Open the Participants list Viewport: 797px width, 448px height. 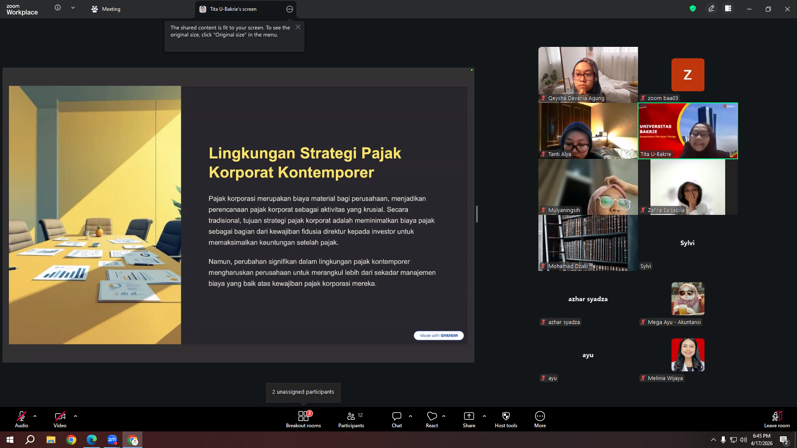click(x=351, y=419)
